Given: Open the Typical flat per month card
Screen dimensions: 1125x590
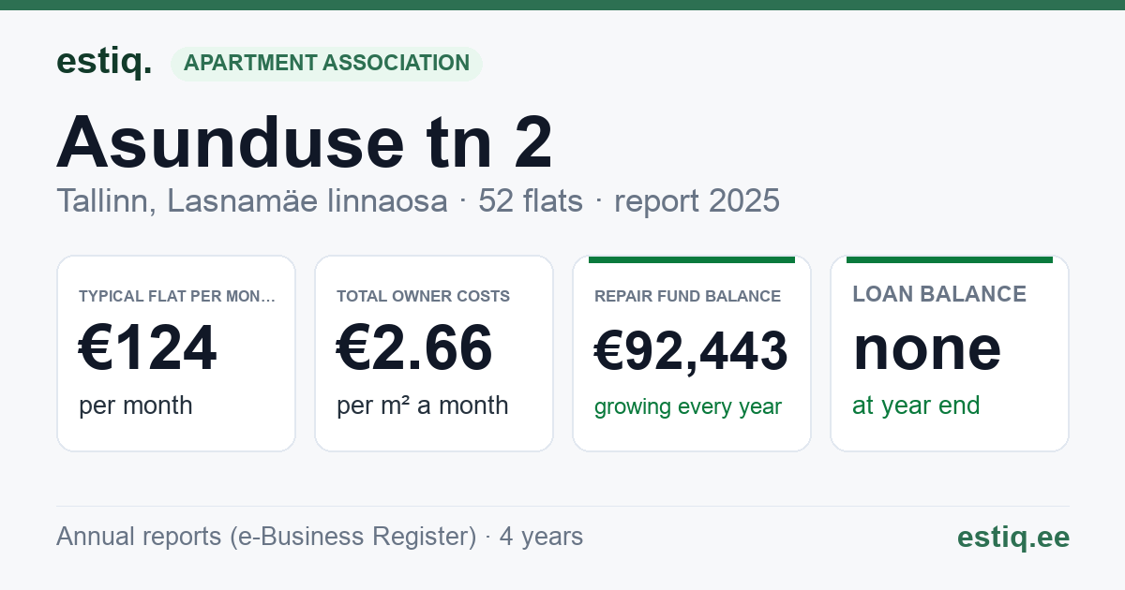Looking at the screenshot, I should [176, 353].
